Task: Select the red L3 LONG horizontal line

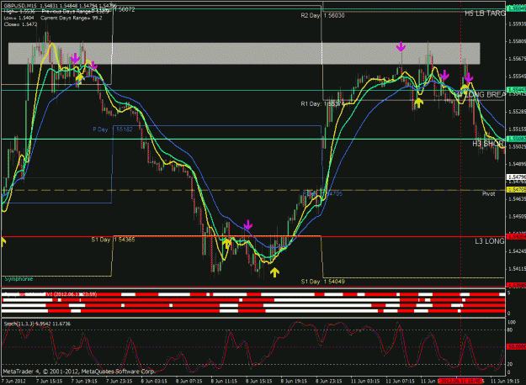Action: pos(253,236)
